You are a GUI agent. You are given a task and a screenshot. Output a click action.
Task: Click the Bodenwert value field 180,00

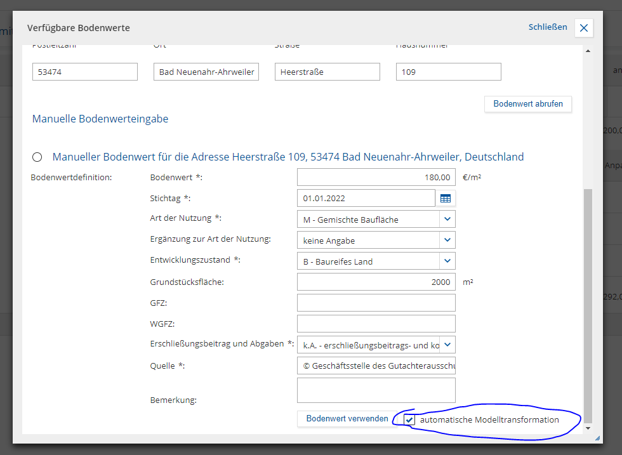pyautogui.click(x=376, y=178)
